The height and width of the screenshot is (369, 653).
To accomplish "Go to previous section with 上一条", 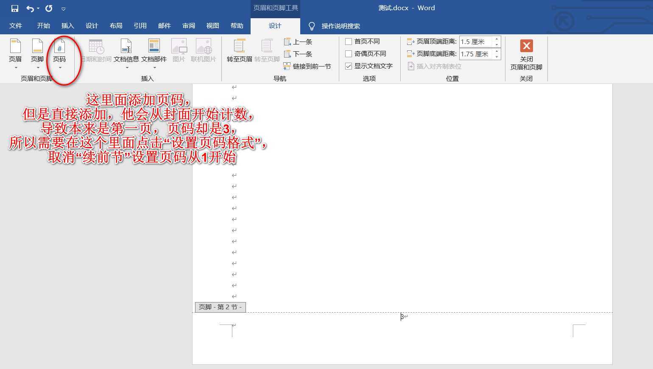I will (x=298, y=42).
